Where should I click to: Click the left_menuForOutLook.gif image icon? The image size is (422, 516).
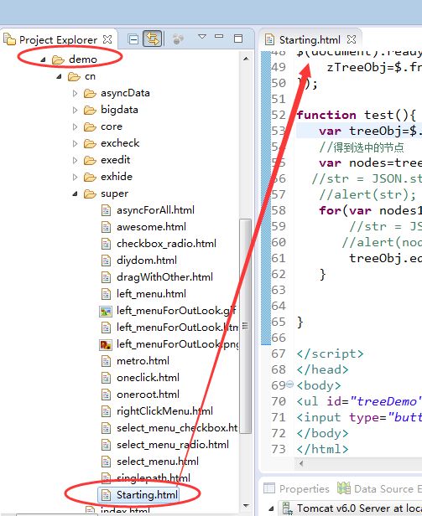(x=106, y=312)
